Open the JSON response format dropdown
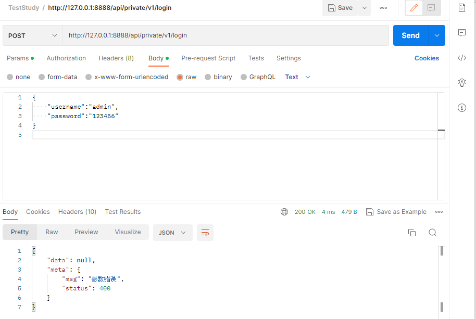This screenshot has height=319, width=476. [x=172, y=233]
